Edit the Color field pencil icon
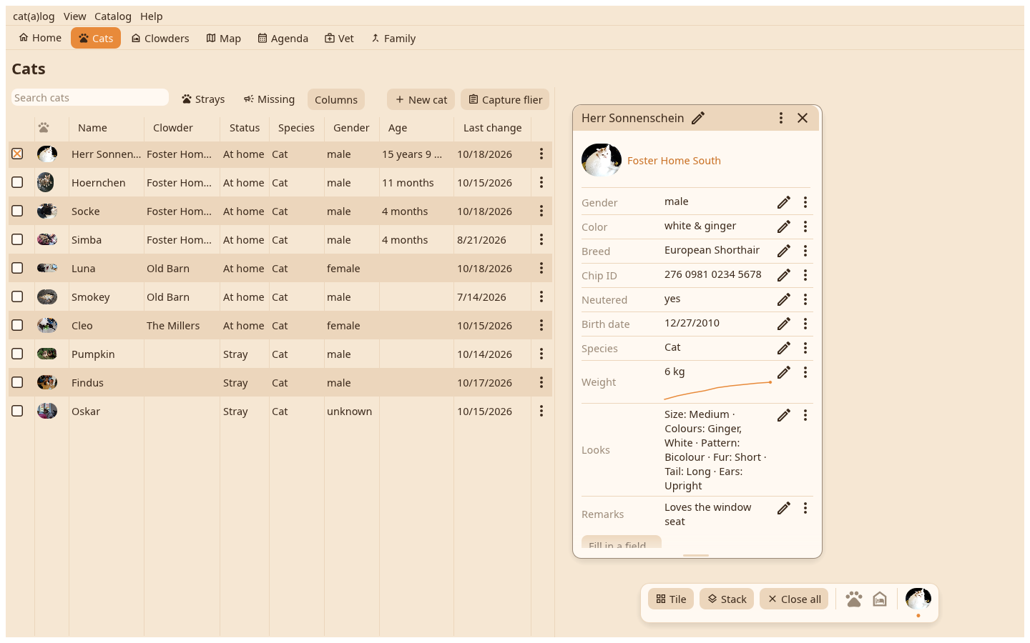 point(784,226)
